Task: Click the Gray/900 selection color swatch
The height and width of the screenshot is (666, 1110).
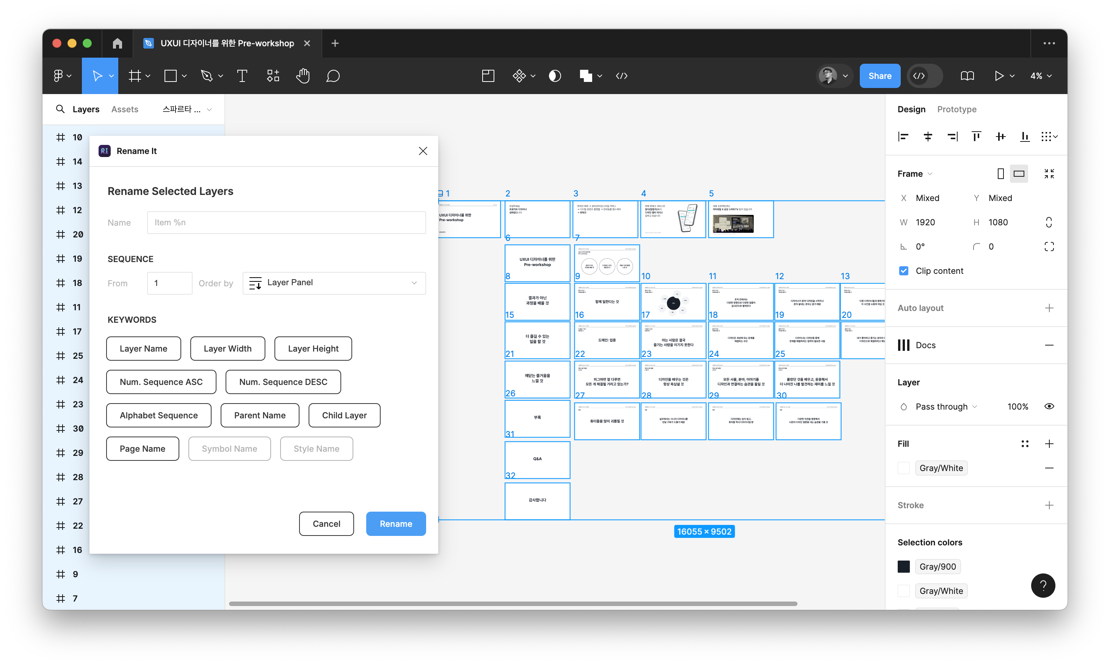Action: (x=904, y=566)
